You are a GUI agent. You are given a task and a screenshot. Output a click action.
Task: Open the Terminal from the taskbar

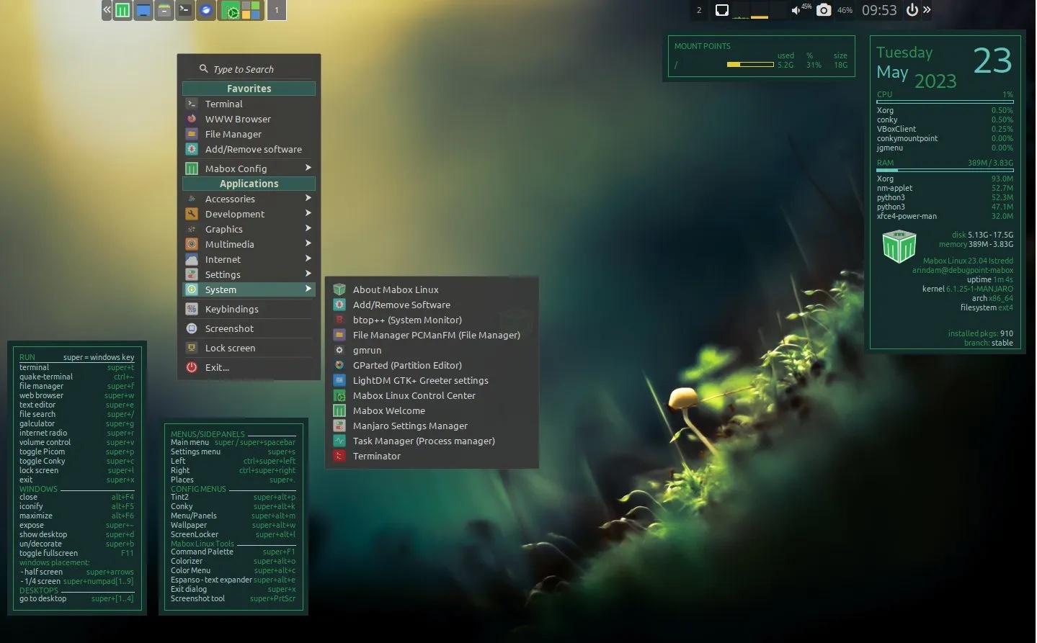184,10
